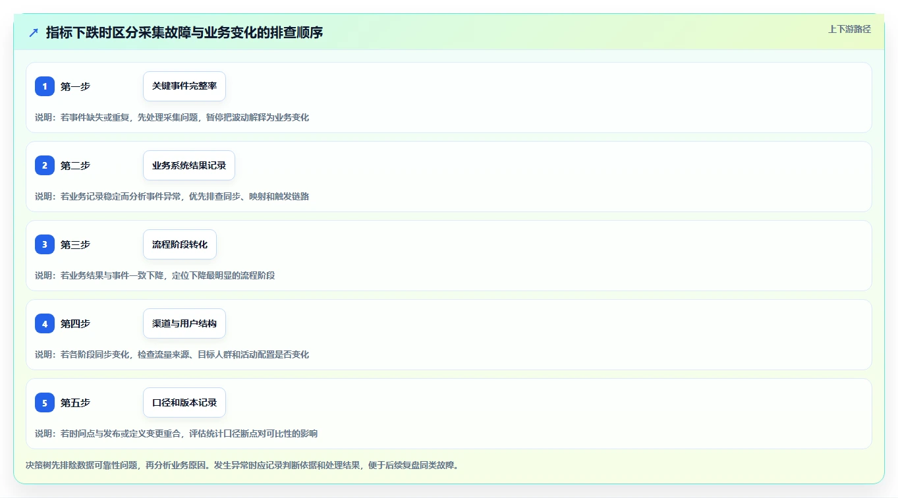Image resolution: width=898 pixels, height=498 pixels.
Task: Click the step number 4 badge
Action: 45,323
